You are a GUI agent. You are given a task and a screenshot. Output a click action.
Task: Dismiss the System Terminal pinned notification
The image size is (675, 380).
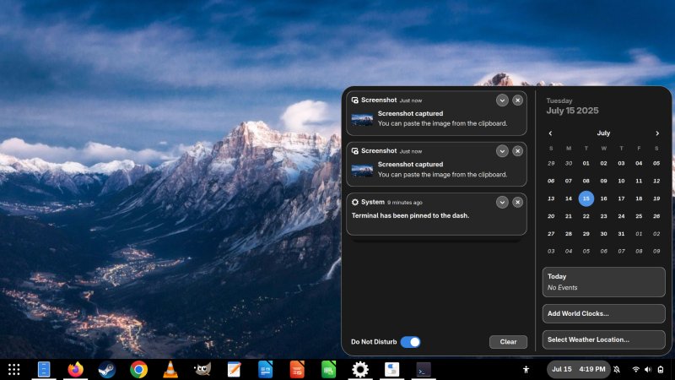517,202
